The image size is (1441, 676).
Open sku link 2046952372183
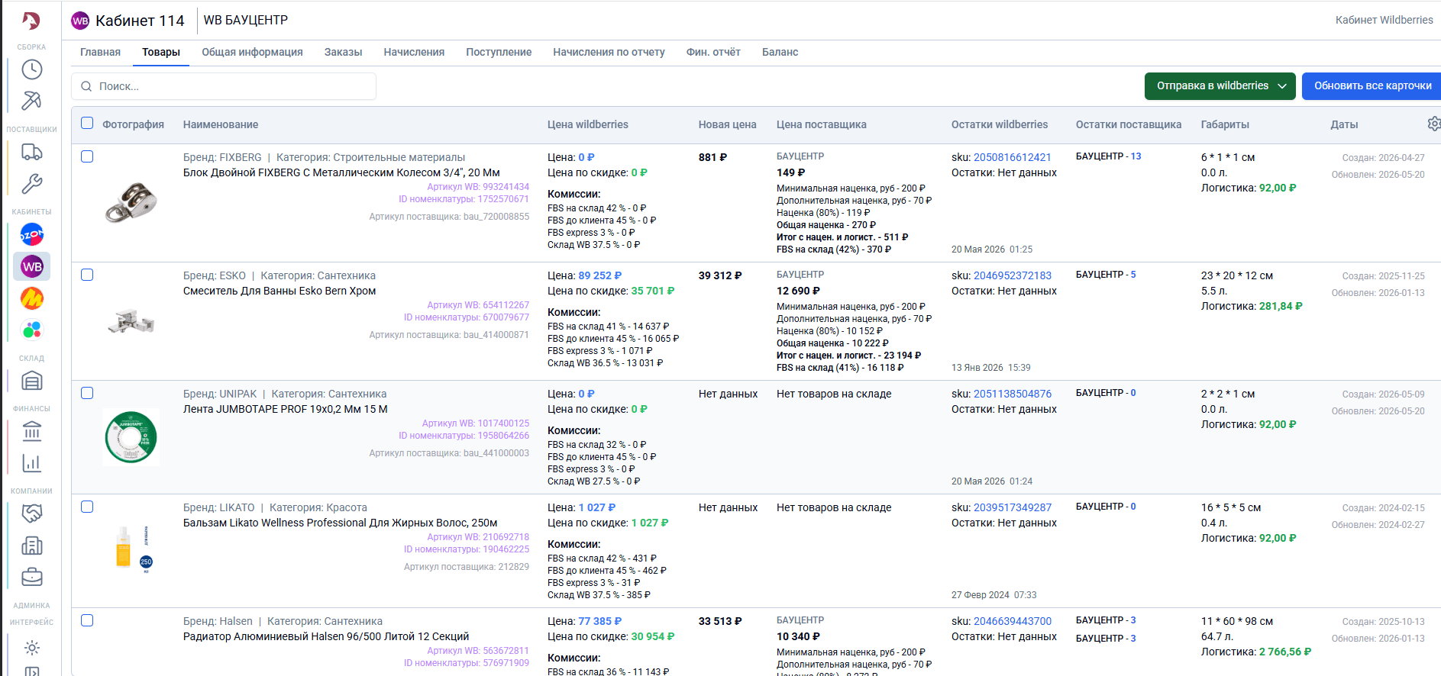click(1012, 275)
